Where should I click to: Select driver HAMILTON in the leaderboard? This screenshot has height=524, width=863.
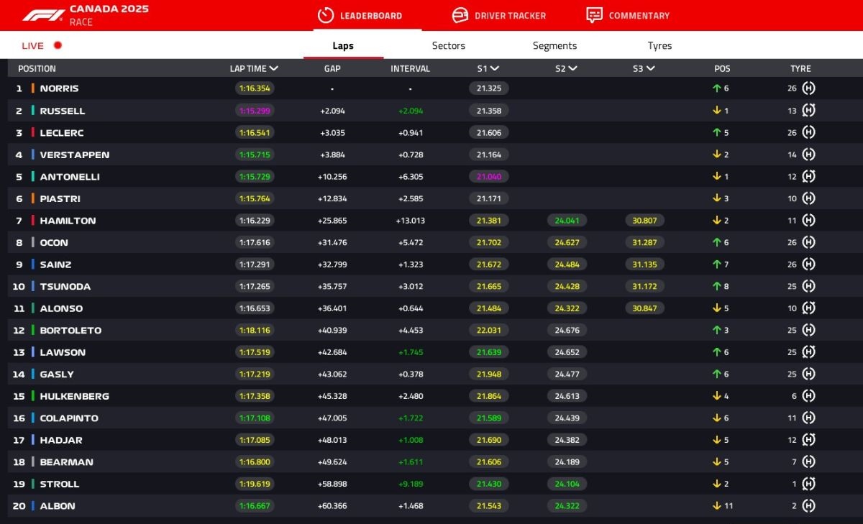68,221
